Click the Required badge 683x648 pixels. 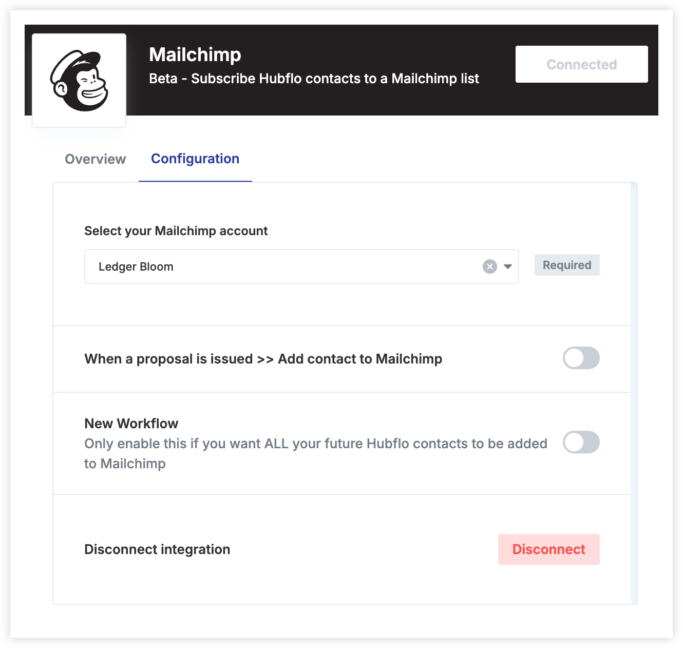[x=567, y=265]
